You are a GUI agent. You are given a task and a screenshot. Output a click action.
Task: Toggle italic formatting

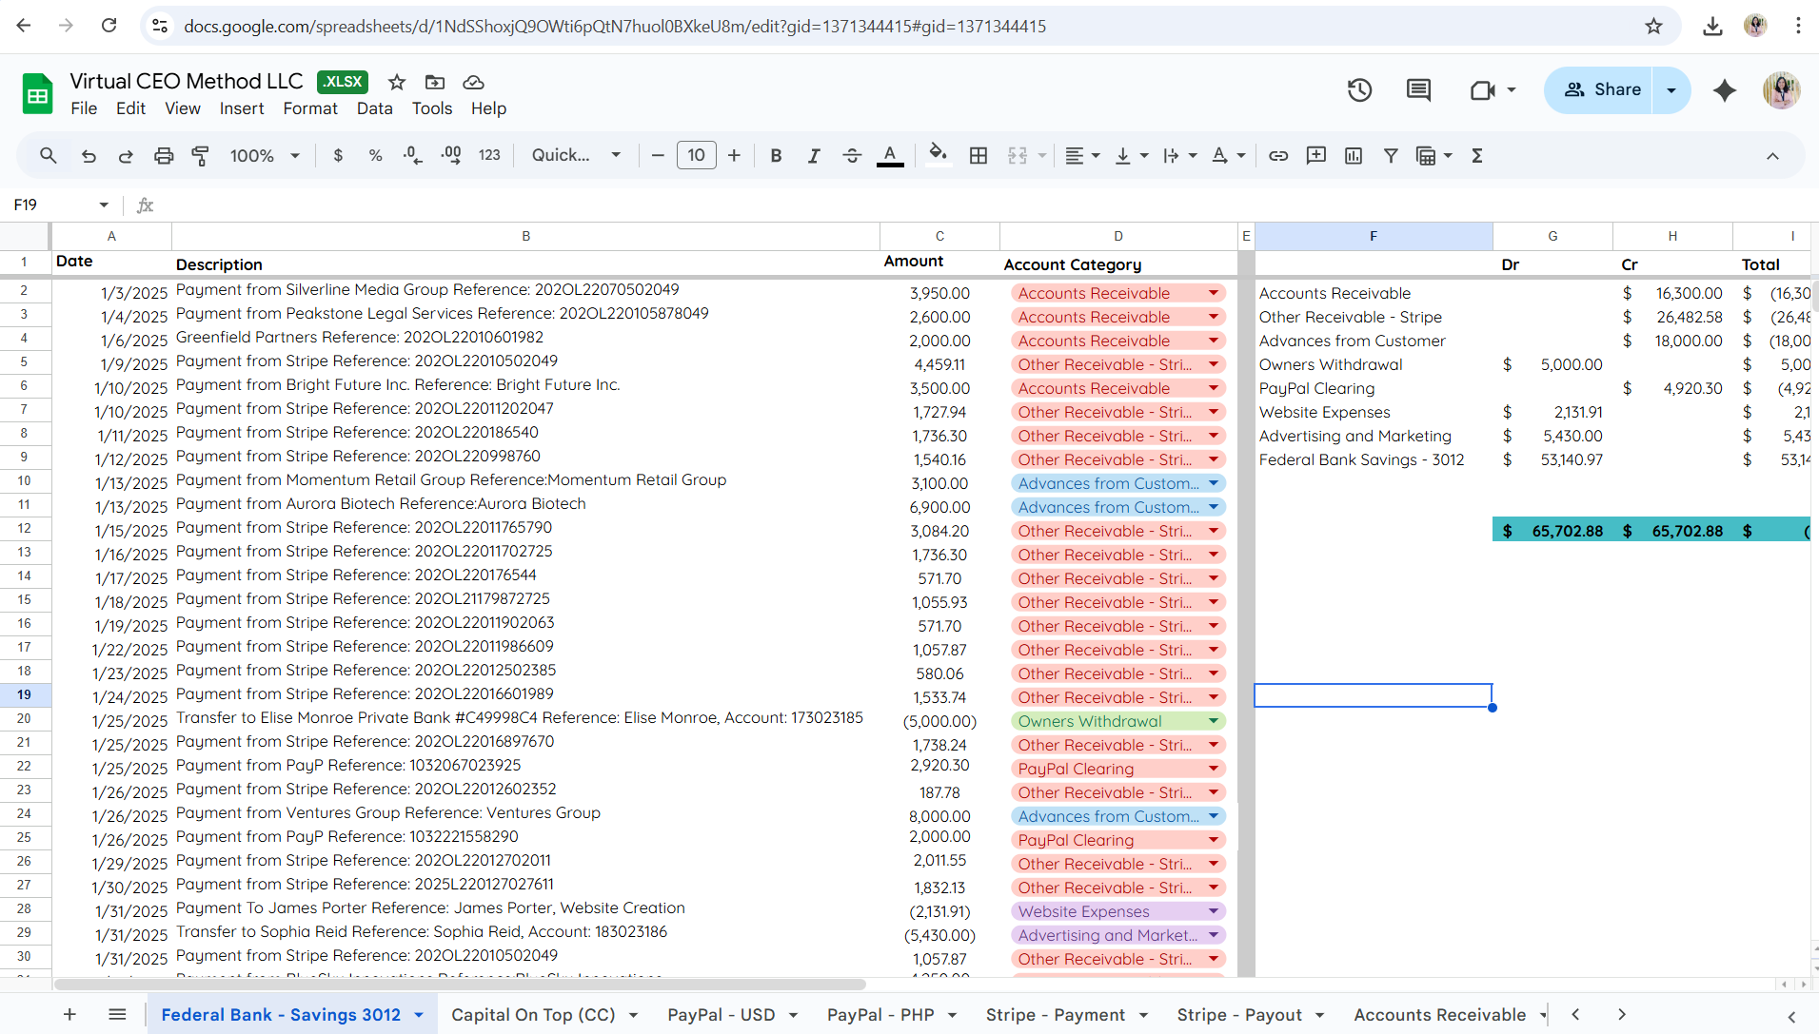(x=814, y=155)
